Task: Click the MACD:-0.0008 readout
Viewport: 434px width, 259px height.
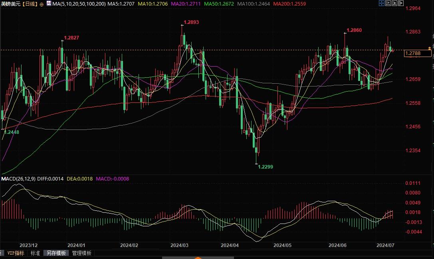Action: coord(112,179)
